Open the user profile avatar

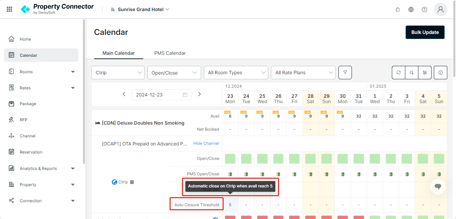pos(441,9)
